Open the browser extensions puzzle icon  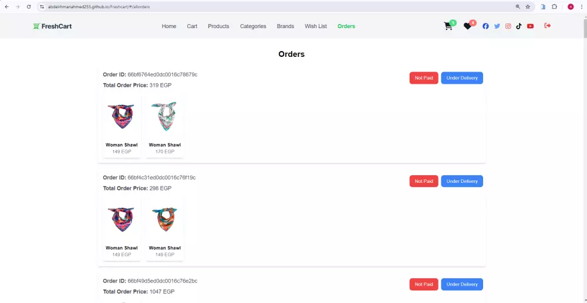click(555, 6)
